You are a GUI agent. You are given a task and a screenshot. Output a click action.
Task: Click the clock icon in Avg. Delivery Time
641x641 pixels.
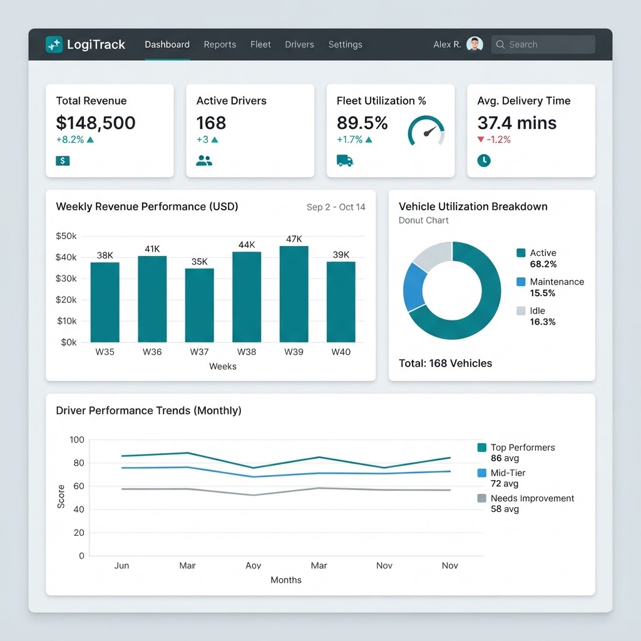coord(484,160)
